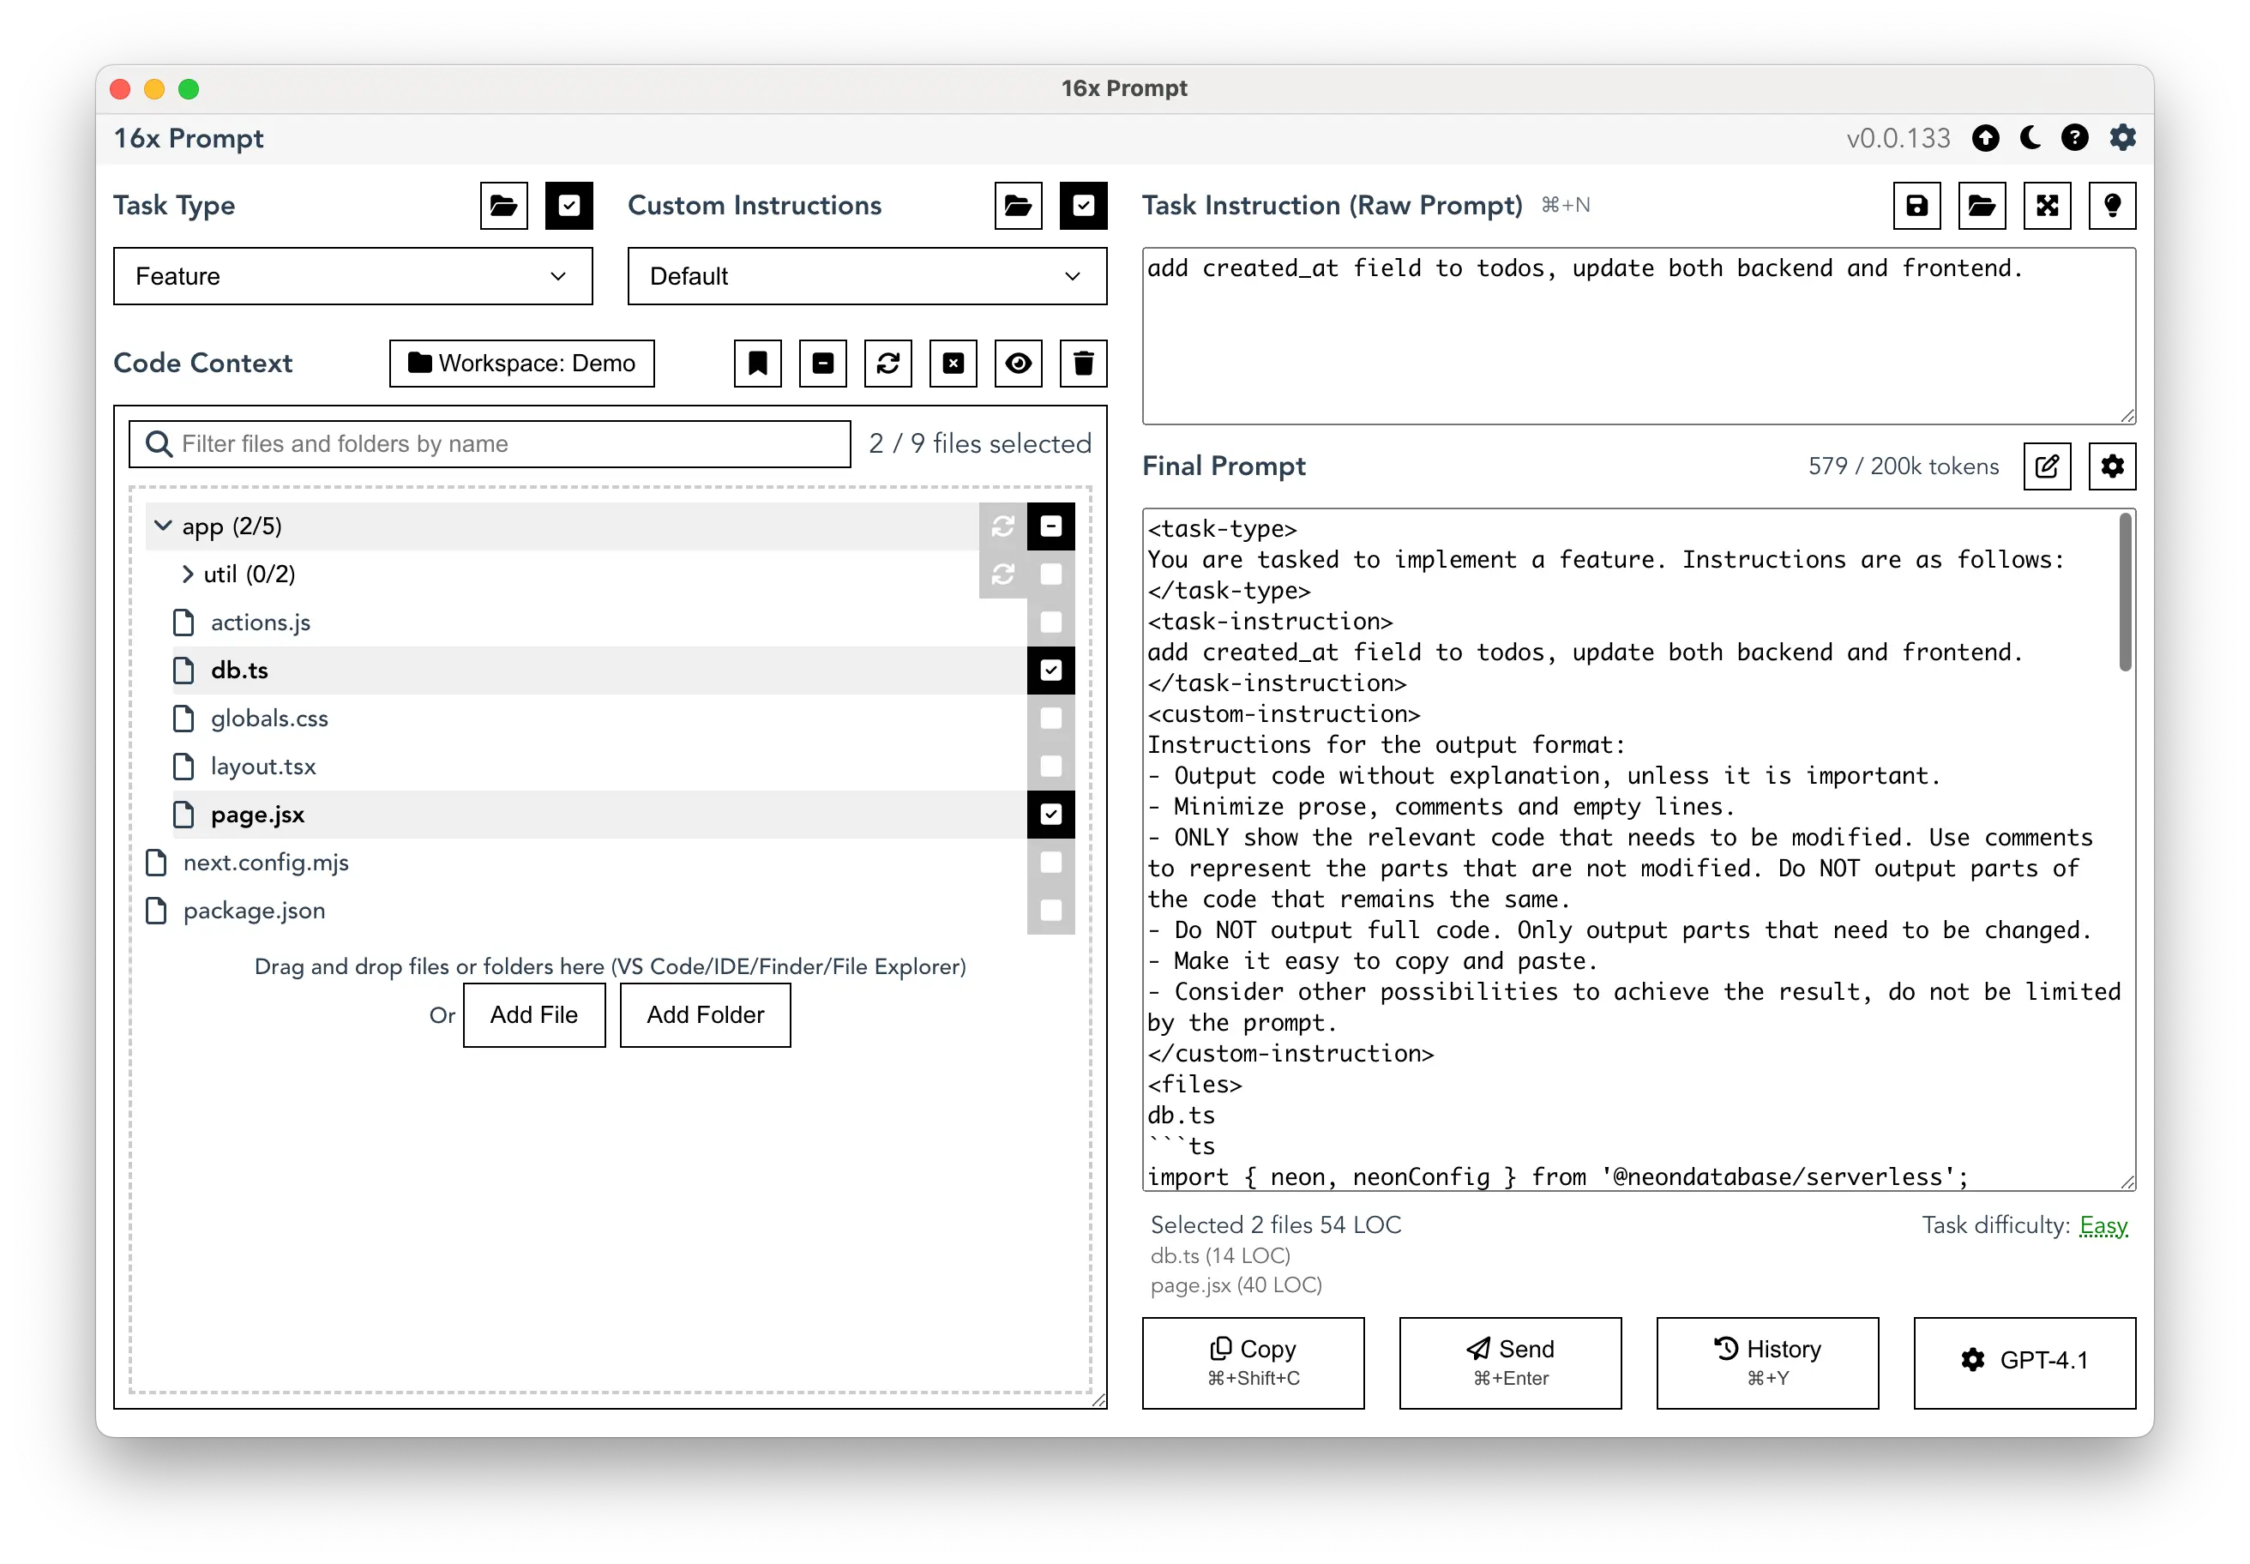Collapse the app folder chevron
2250x1564 pixels.
(163, 526)
